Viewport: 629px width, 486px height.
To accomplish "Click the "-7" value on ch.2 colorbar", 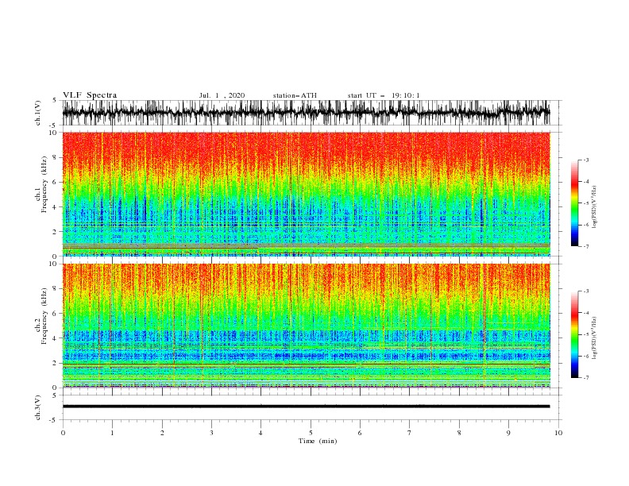I will click(x=585, y=377).
